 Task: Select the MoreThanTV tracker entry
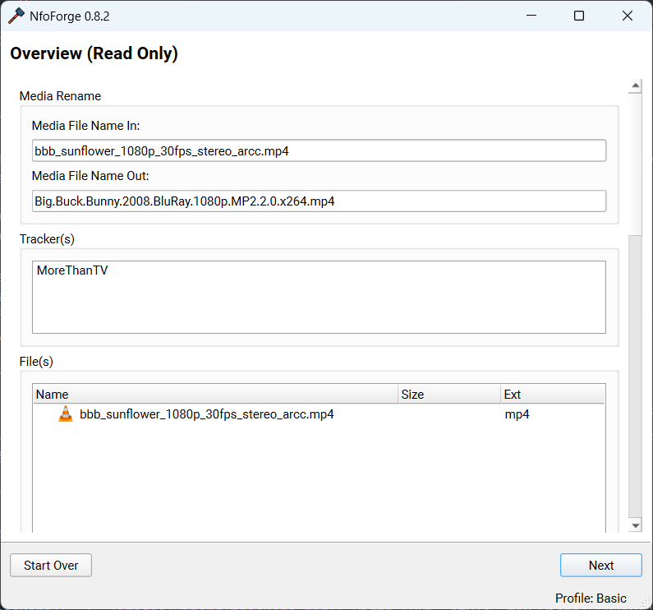pyautogui.click(x=72, y=270)
